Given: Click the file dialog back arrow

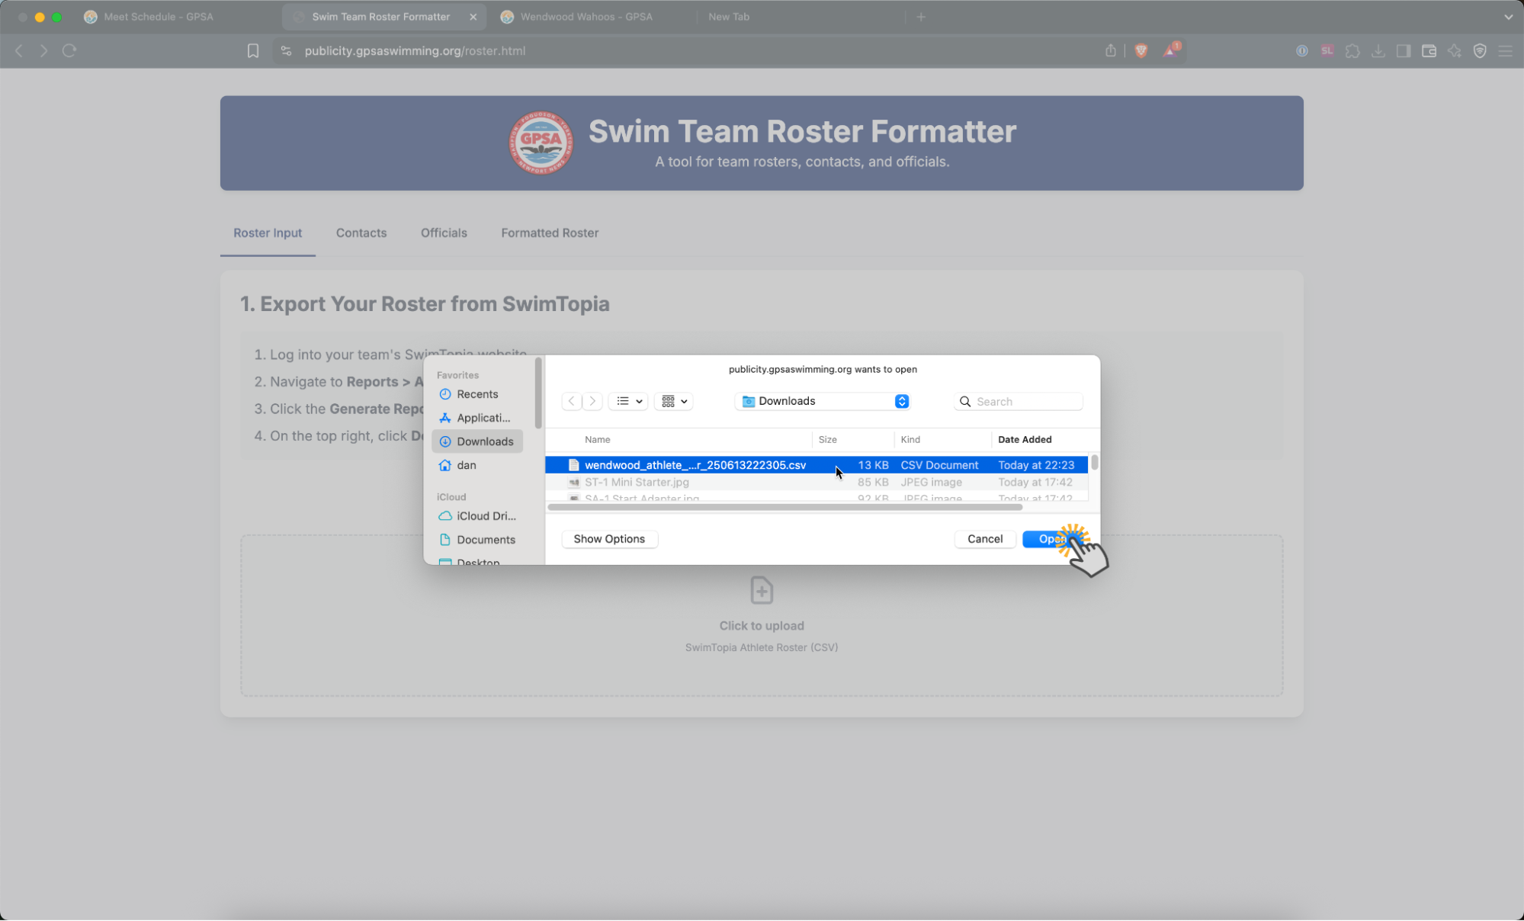Looking at the screenshot, I should 572,401.
